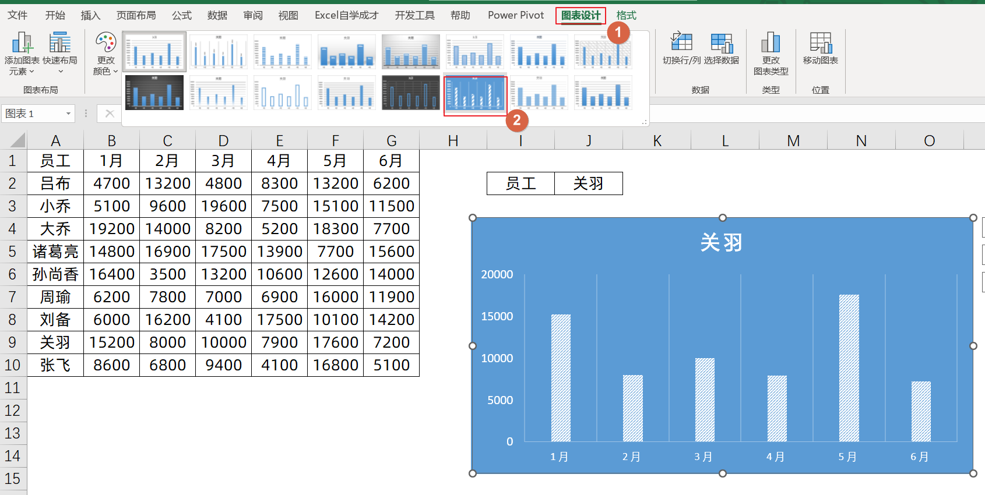Click the 20000 axis value label
Viewport: 985px width, 495px height.
point(497,274)
